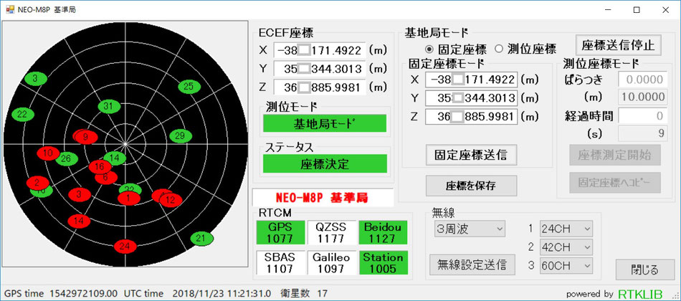Viewport: 681px width, 301px height.
Task: Click the green 座標決定 status indicator
Action: [x=325, y=163]
